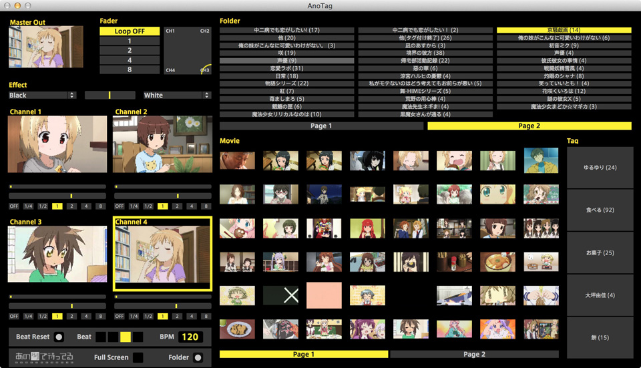
Task: Select Folder Page 2 tab
Action: click(x=529, y=126)
